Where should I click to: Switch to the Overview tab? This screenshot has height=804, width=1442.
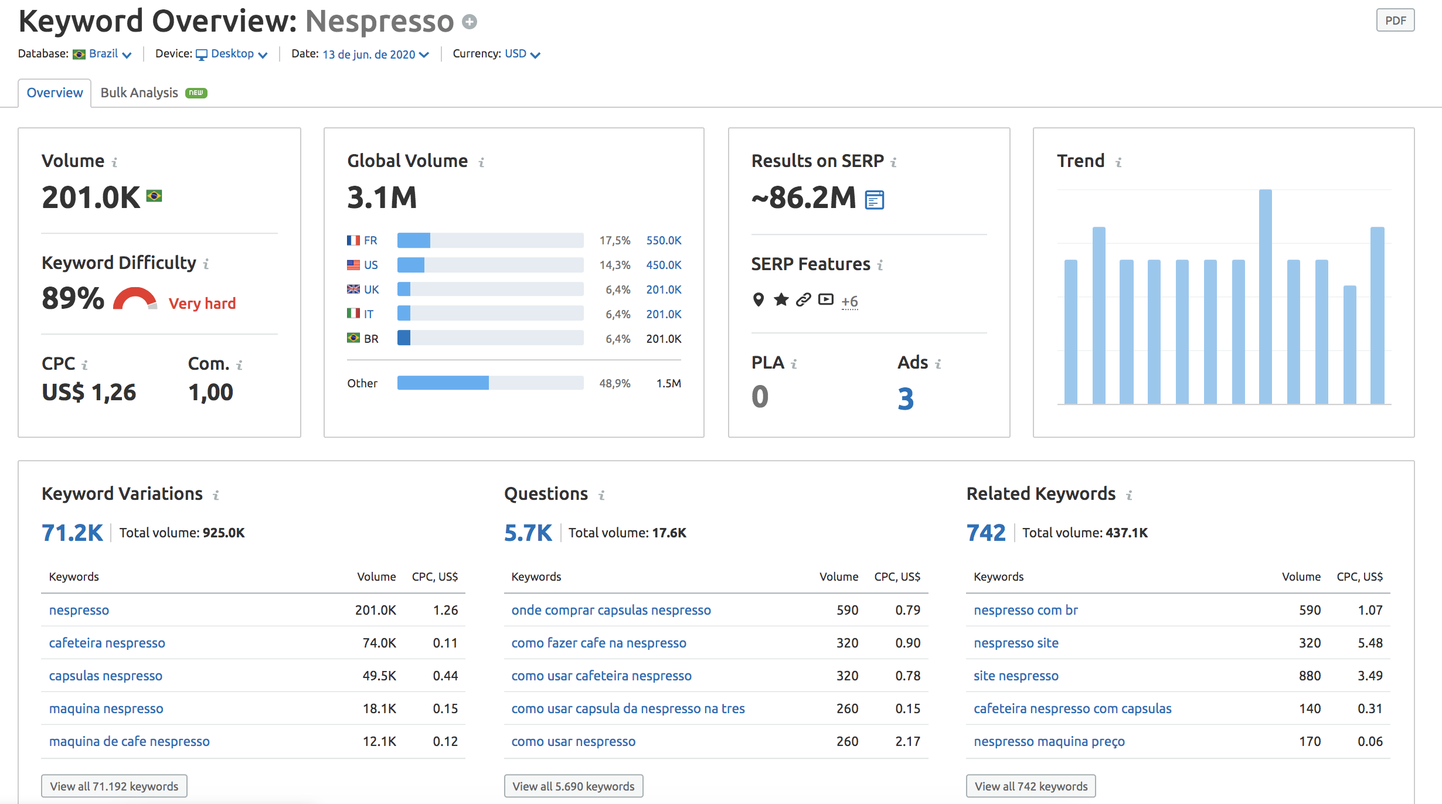55,93
